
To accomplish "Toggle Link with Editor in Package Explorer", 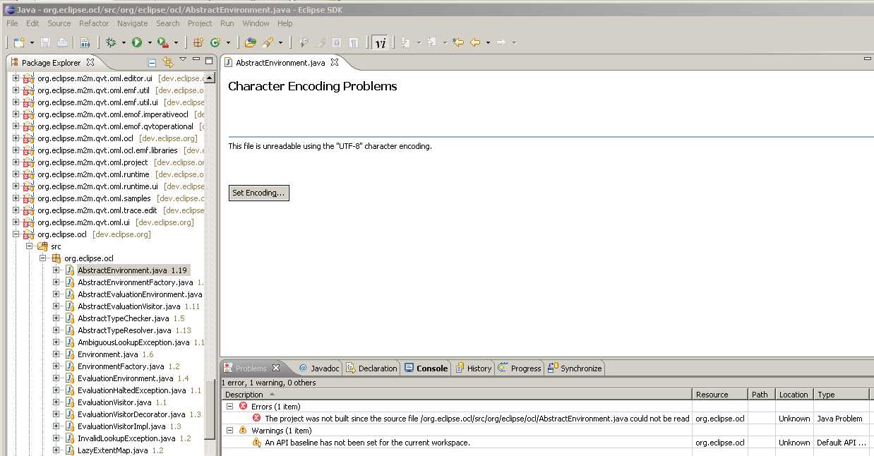I will [168, 62].
